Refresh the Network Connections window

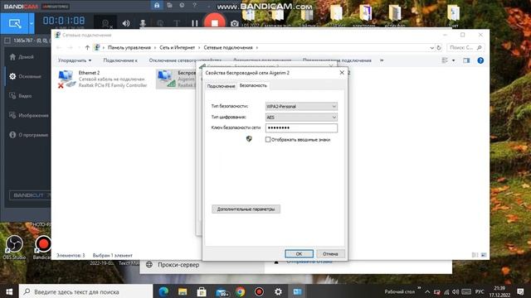tap(439, 48)
